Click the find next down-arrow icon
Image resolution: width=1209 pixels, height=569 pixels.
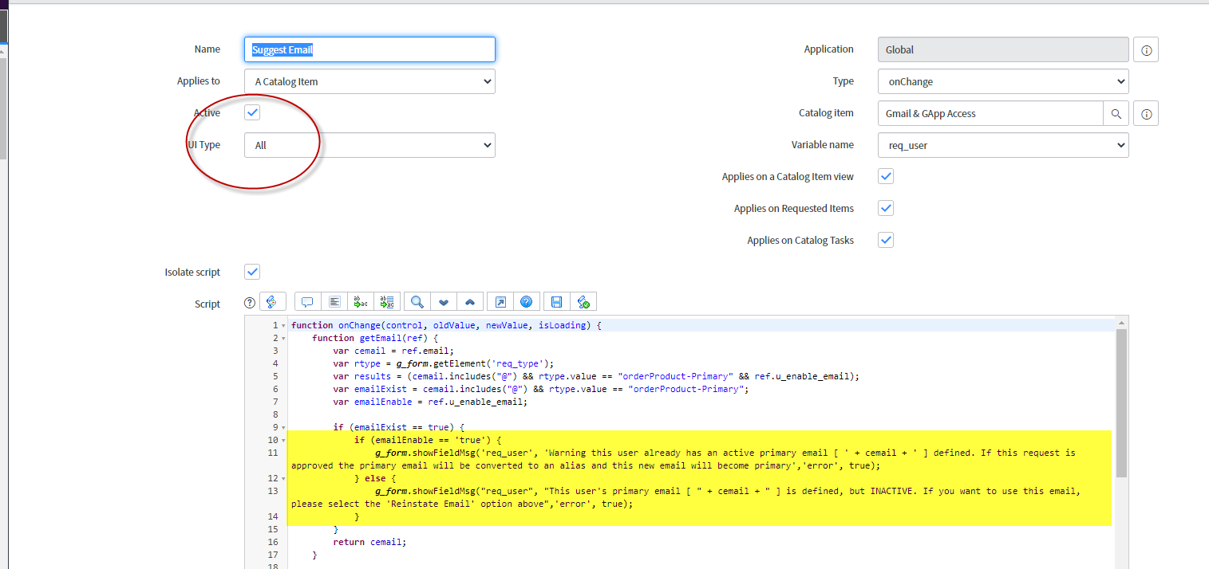point(444,302)
